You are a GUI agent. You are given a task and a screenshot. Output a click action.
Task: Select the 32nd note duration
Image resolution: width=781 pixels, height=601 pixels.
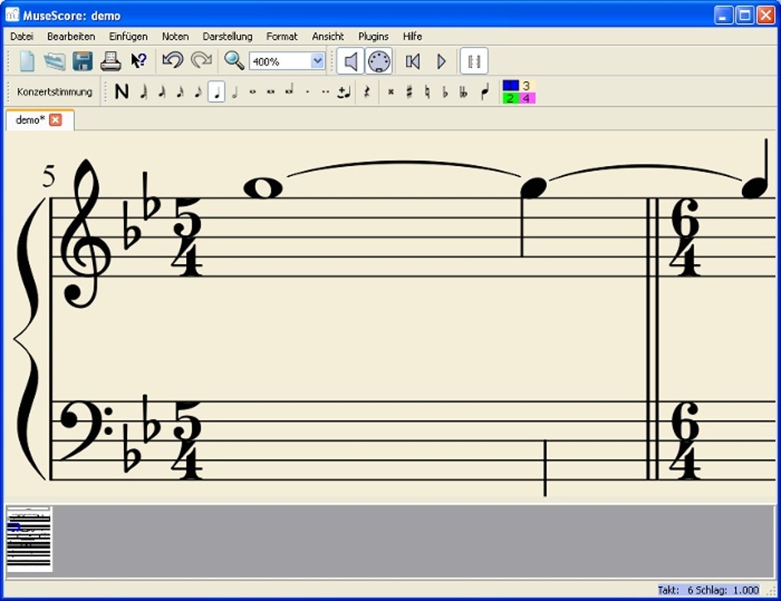(162, 92)
